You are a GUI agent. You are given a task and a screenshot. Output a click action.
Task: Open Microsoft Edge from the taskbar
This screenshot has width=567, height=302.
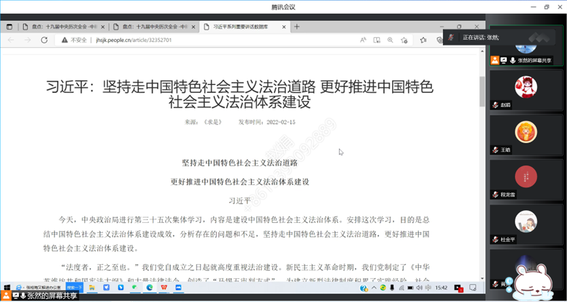pyautogui.click(x=149, y=288)
